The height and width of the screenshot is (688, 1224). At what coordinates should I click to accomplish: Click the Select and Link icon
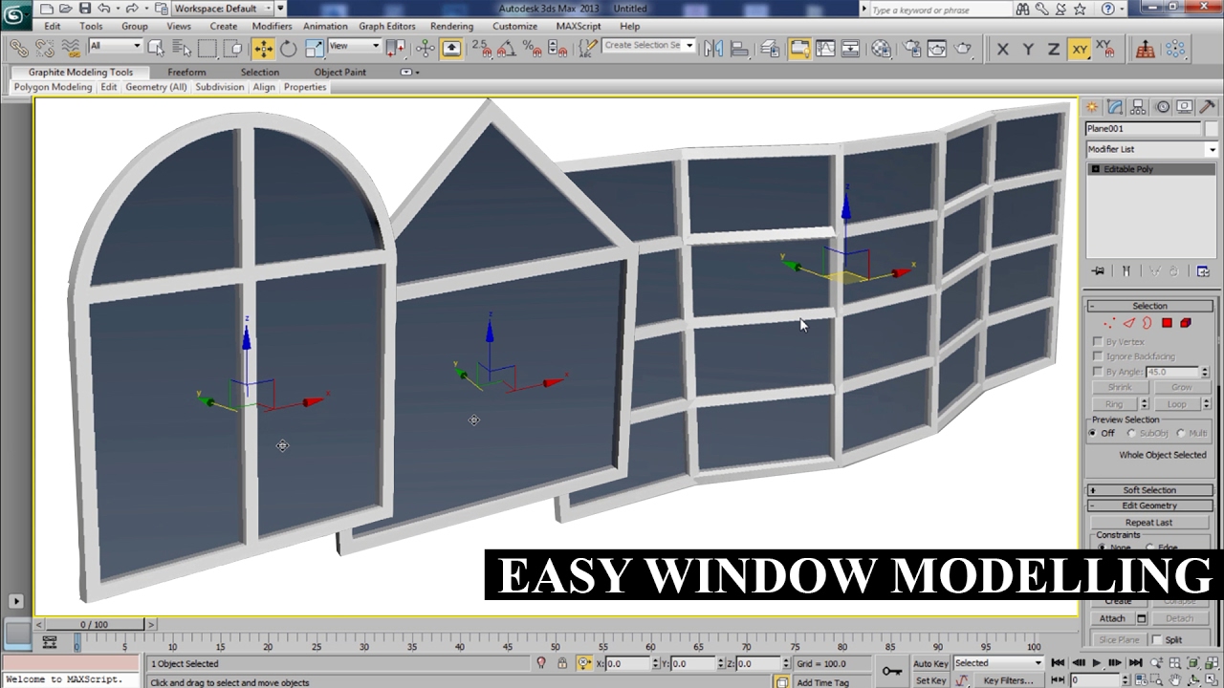(x=19, y=49)
